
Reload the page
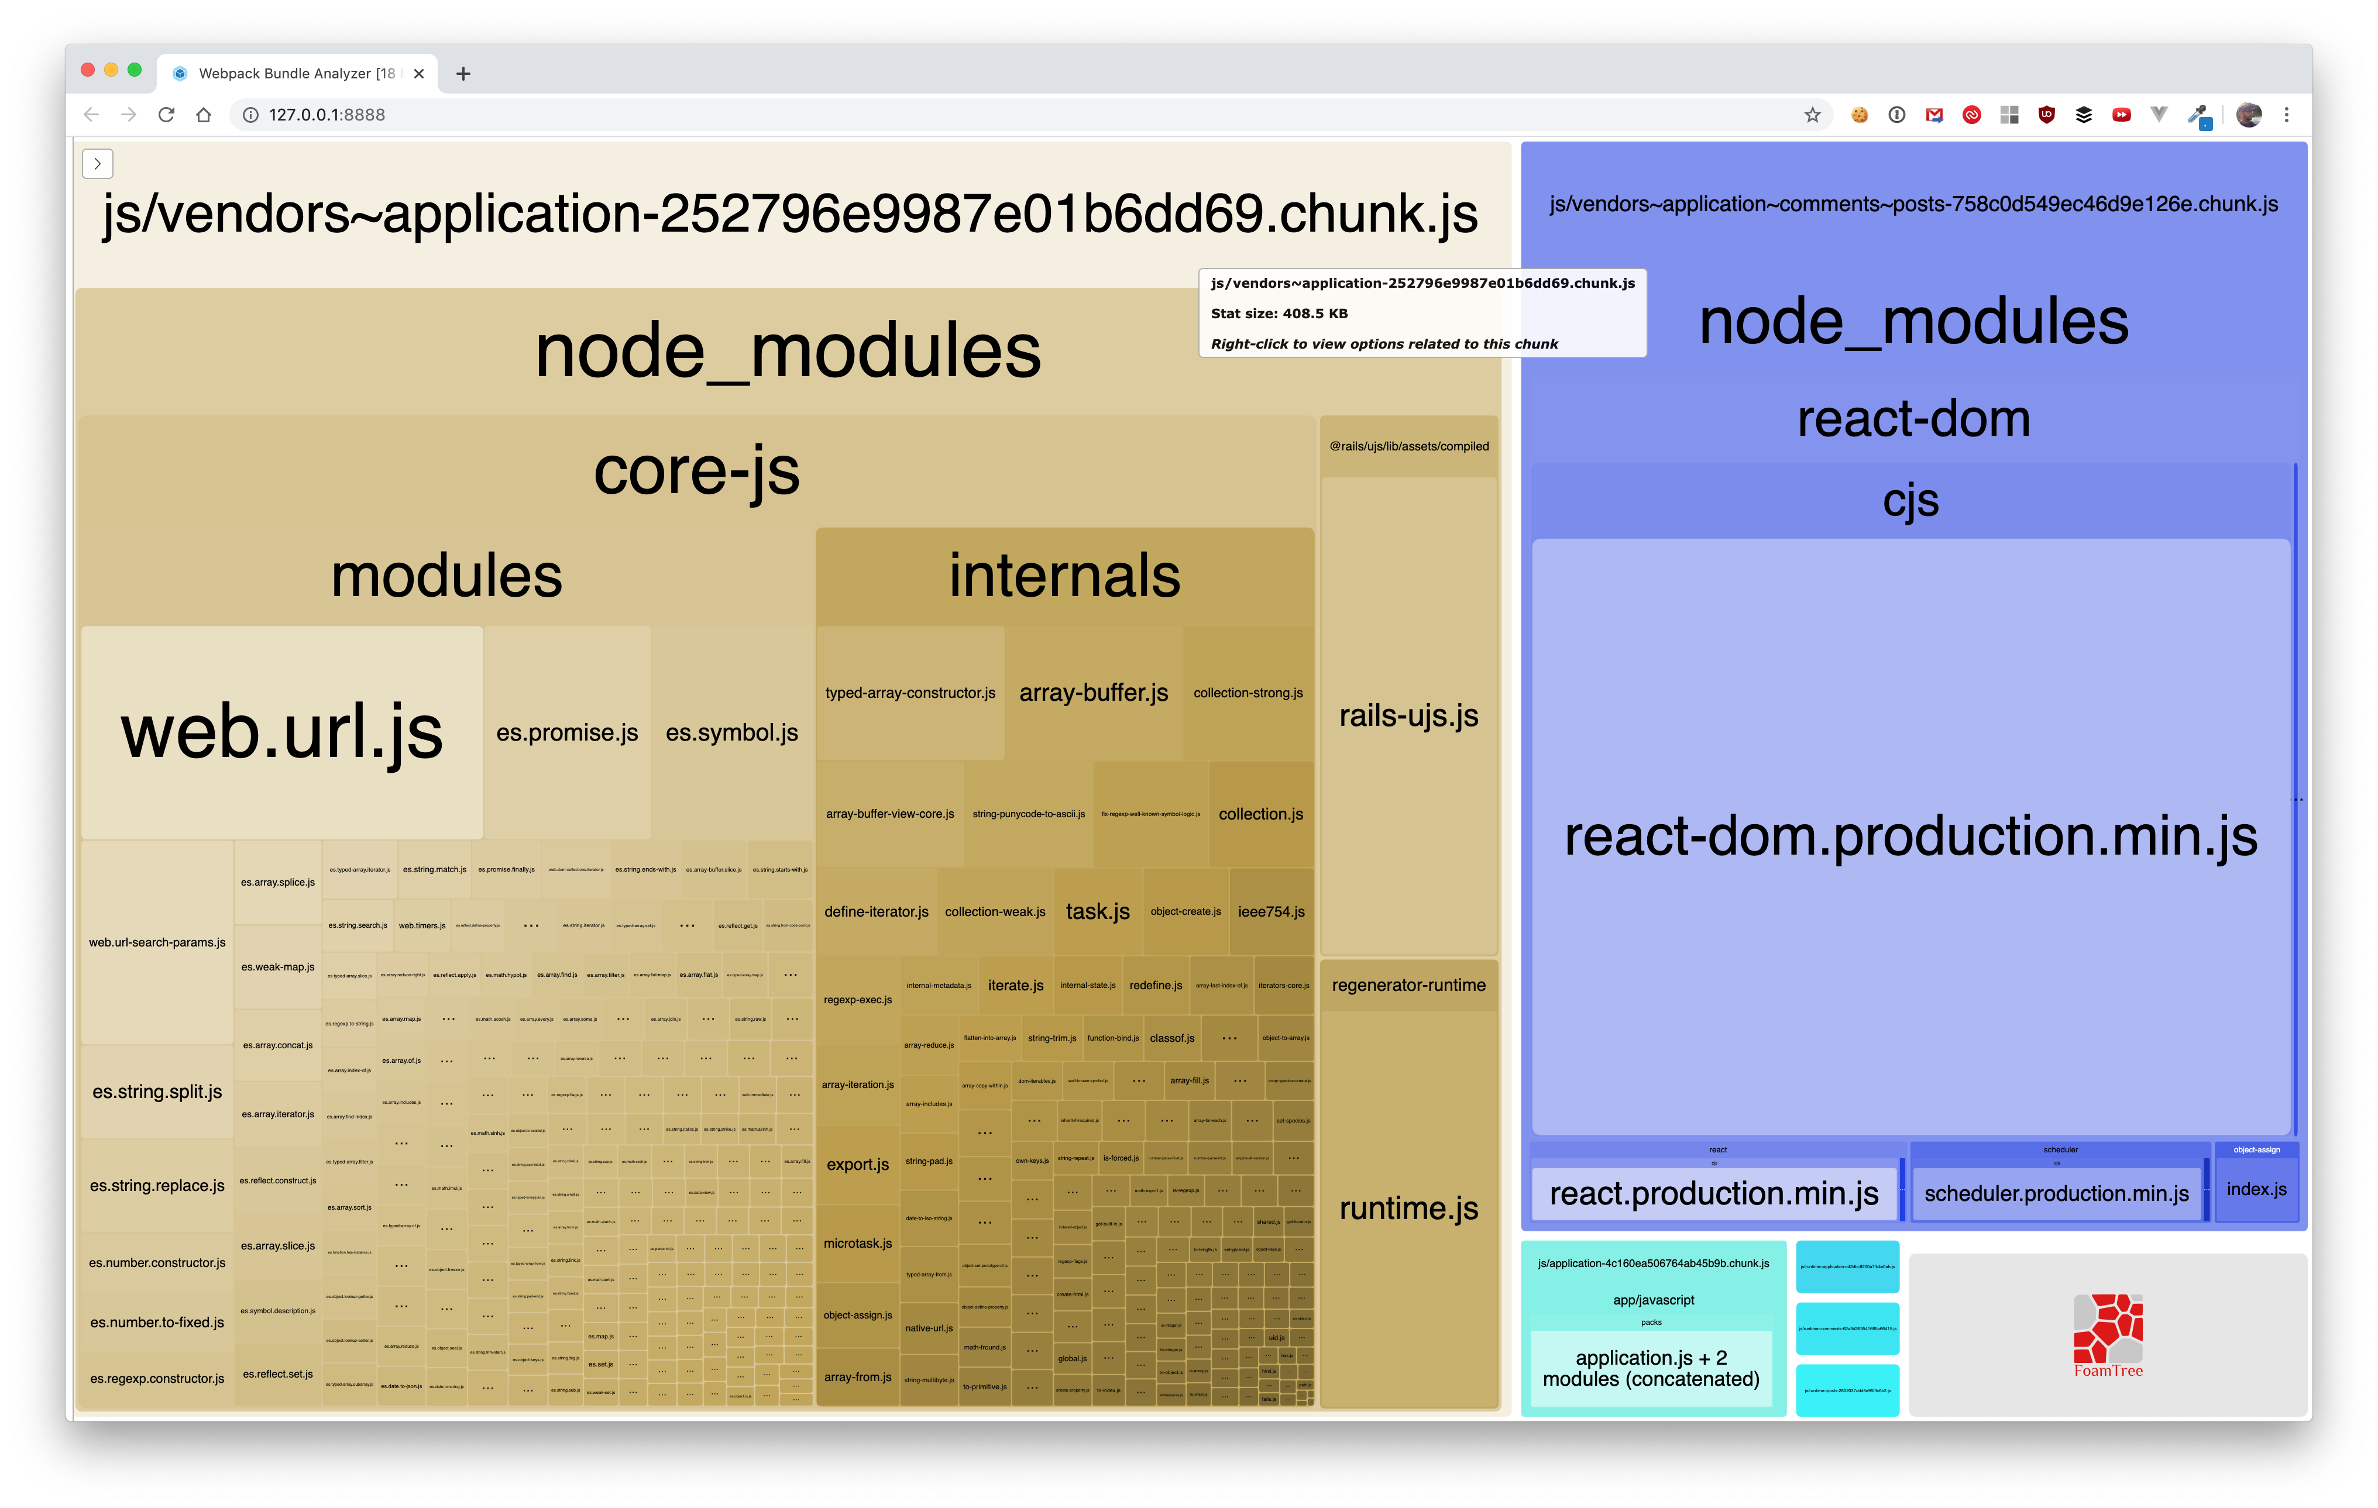click(x=166, y=115)
